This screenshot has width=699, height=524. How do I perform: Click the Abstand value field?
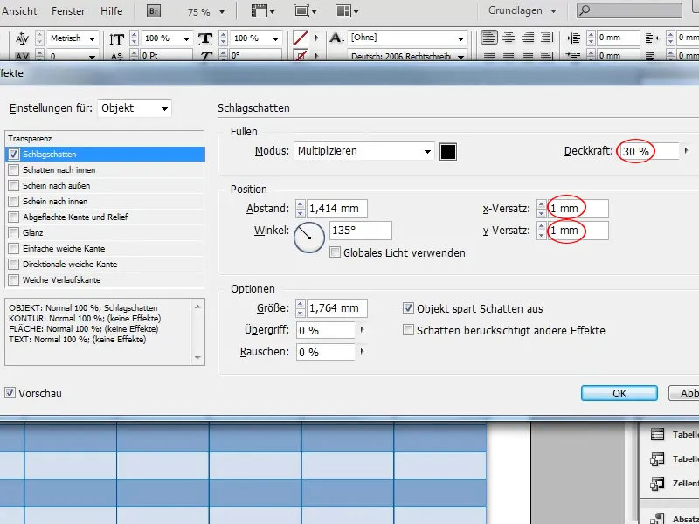click(x=336, y=209)
